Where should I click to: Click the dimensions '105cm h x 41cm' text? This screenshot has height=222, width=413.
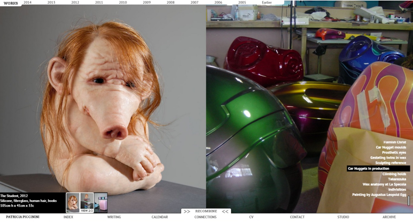pos(12,205)
